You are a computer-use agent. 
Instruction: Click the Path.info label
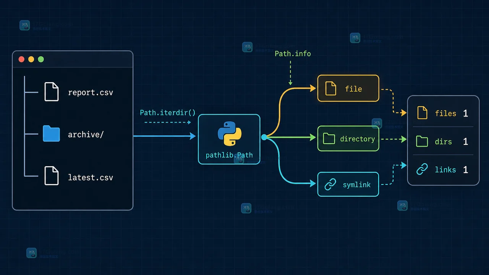pos(293,53)
